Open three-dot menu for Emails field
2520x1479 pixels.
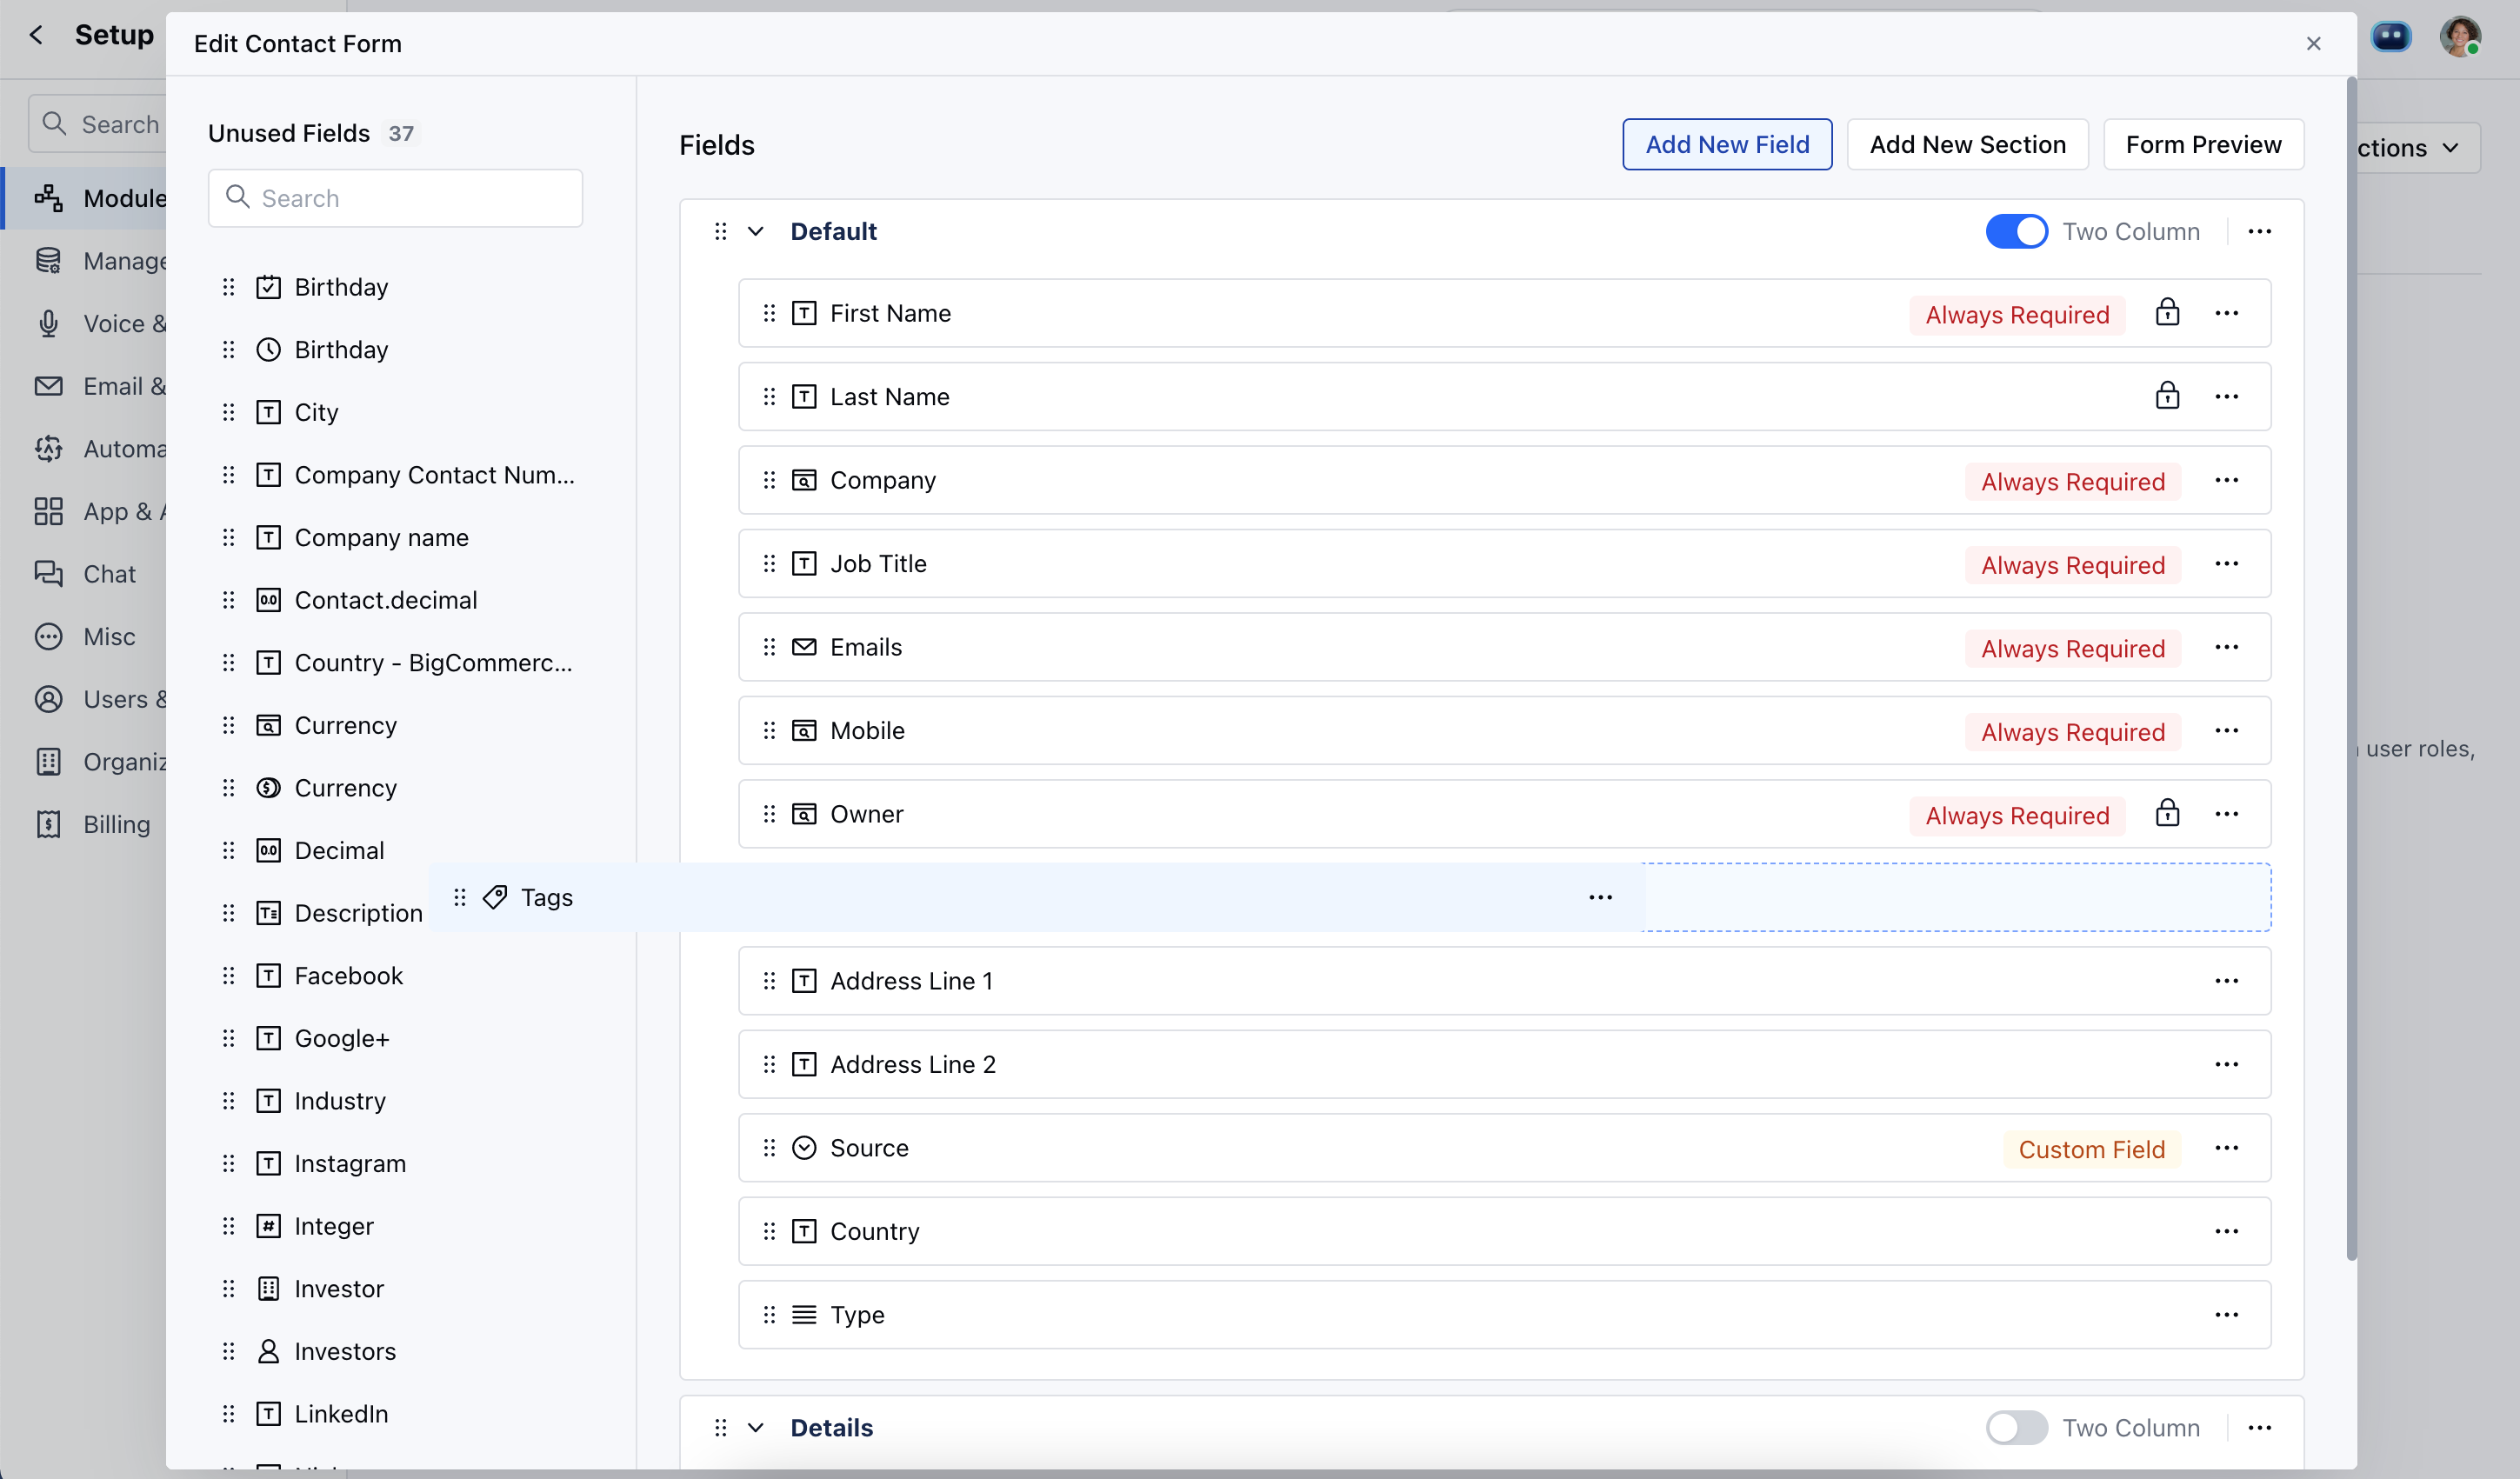pyautogui.click(x=2226, y=648)
